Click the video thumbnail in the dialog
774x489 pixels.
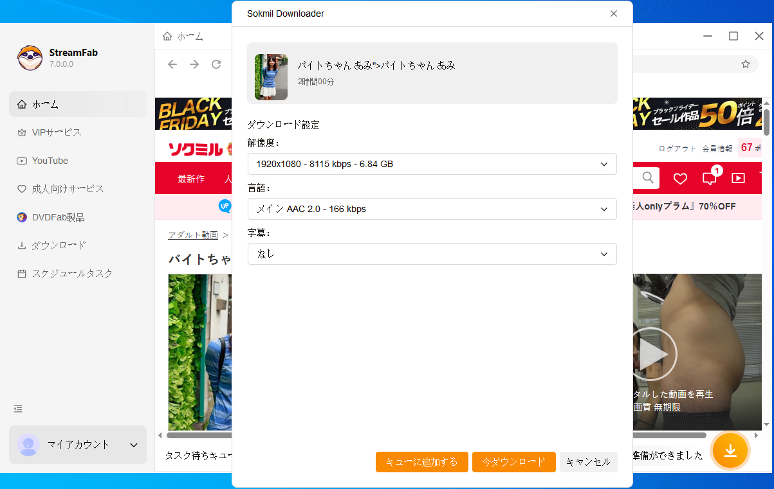pyautogui.click(x=271, y=77)
